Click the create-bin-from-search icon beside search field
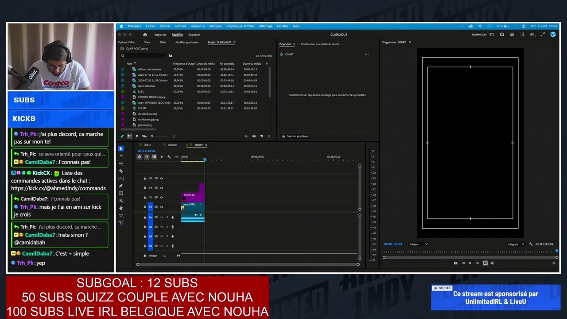The height and width of the screenshot is (319, 567). tap(171, 56)
